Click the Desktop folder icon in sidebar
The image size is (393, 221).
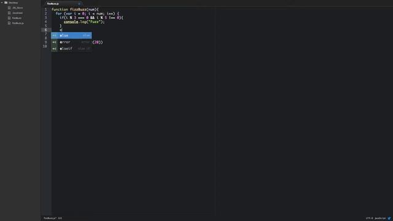coord(6,2)
